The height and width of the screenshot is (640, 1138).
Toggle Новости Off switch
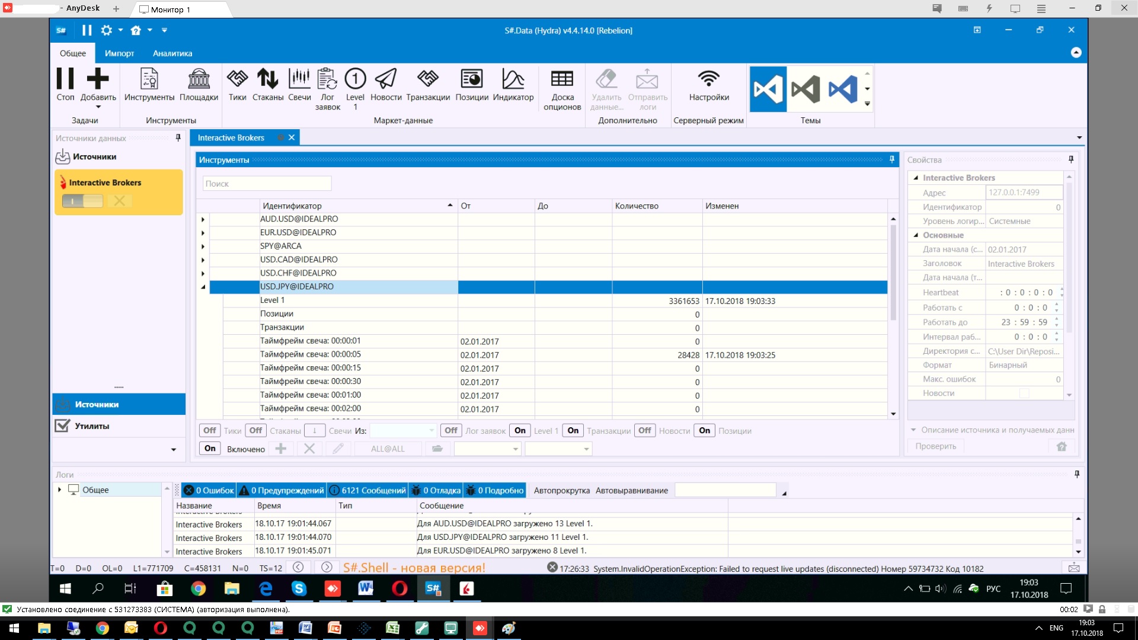coord(645,431)
